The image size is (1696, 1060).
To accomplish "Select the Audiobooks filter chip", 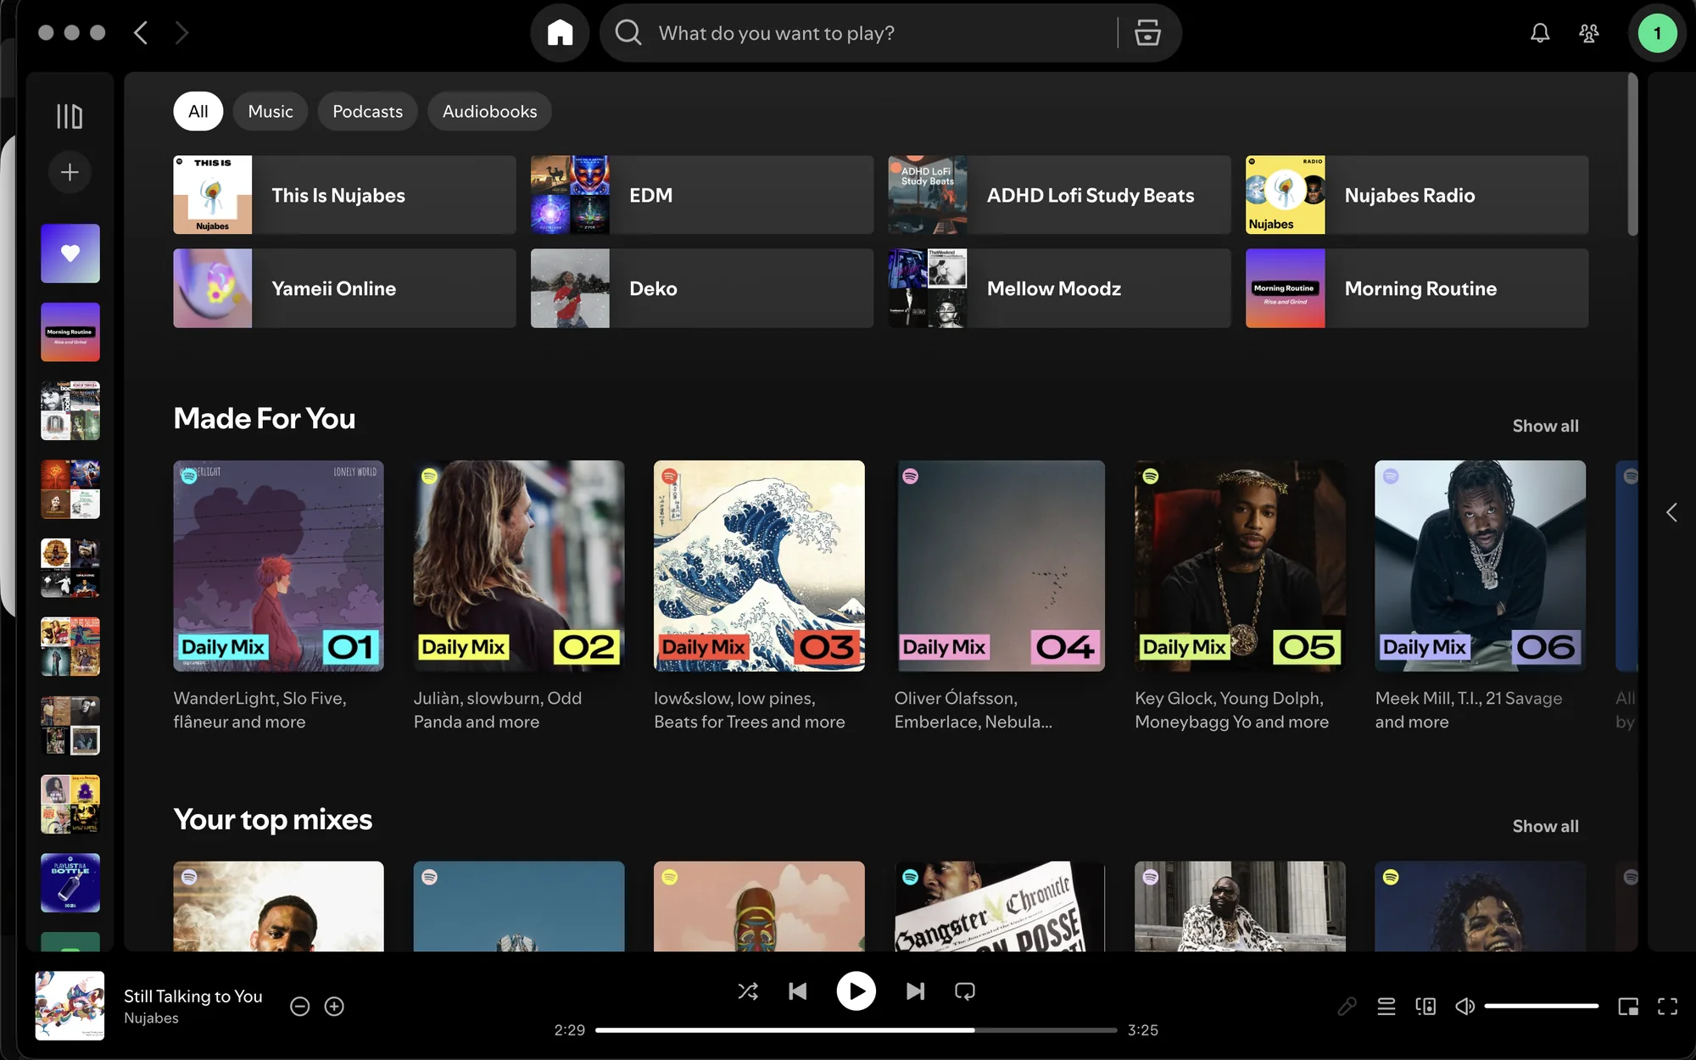I will [x=489, y=111].
